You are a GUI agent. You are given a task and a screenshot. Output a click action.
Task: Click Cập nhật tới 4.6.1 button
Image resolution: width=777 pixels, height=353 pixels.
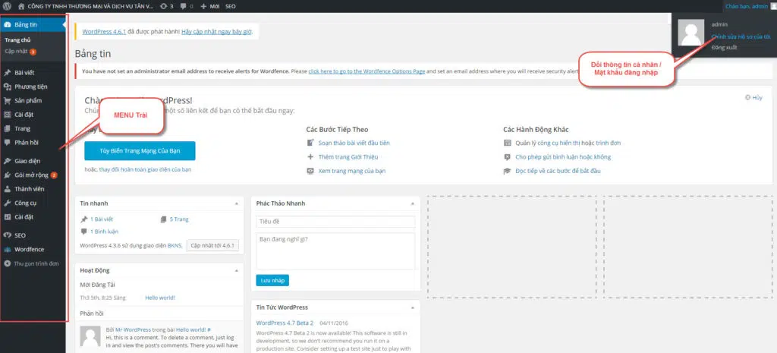click(213, 245)
